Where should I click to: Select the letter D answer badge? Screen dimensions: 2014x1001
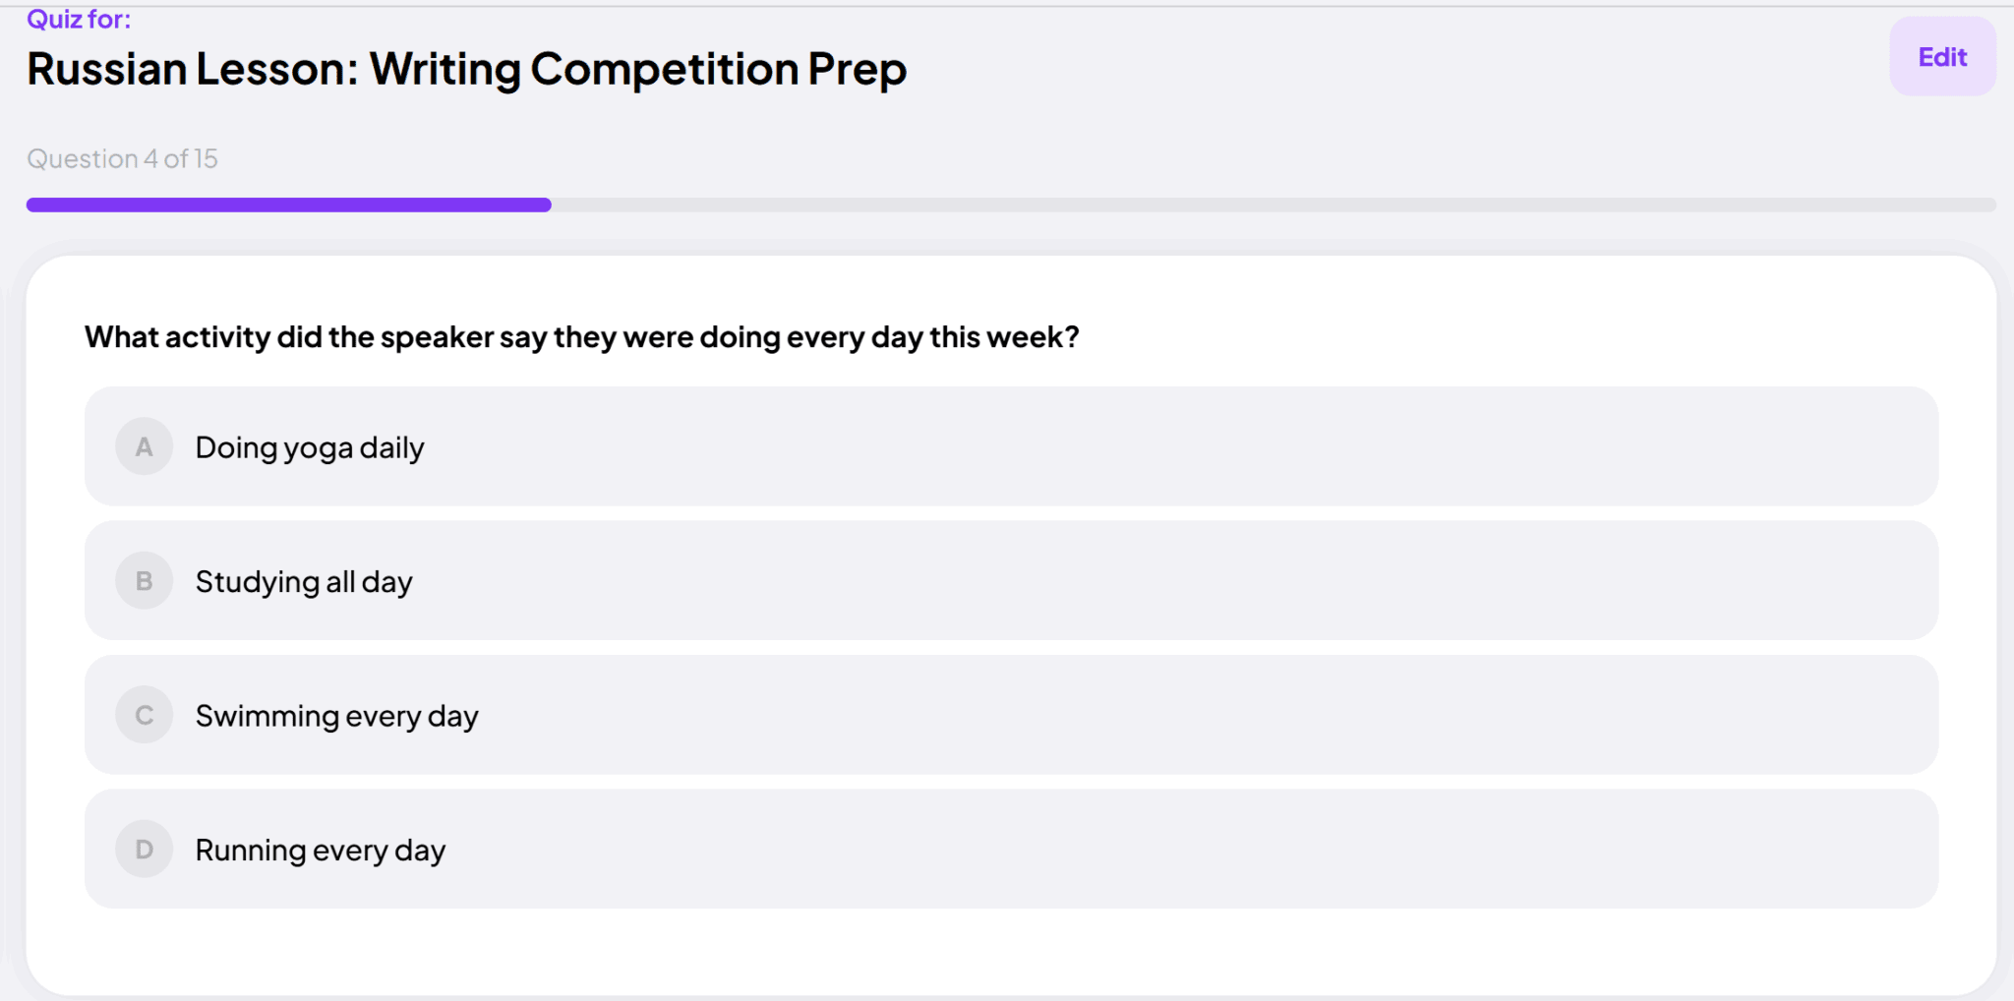[x=145, y=850]
